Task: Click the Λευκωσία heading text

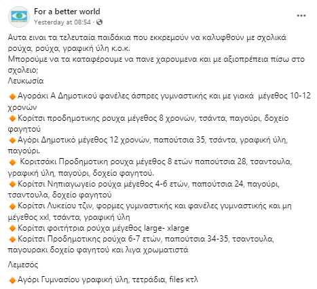Action: click(x=26, y=81)
